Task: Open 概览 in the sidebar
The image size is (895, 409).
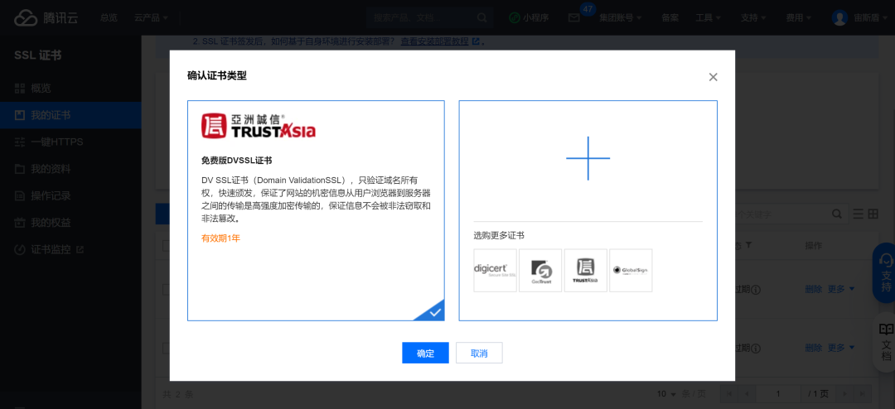Action: pyautogui.click(x=70, y=88)
